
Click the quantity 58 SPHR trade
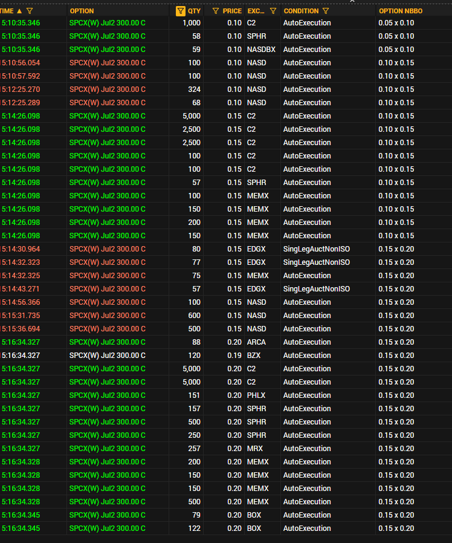[x=196, y=36]
